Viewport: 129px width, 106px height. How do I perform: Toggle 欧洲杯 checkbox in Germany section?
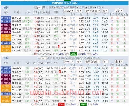point(86,8)
